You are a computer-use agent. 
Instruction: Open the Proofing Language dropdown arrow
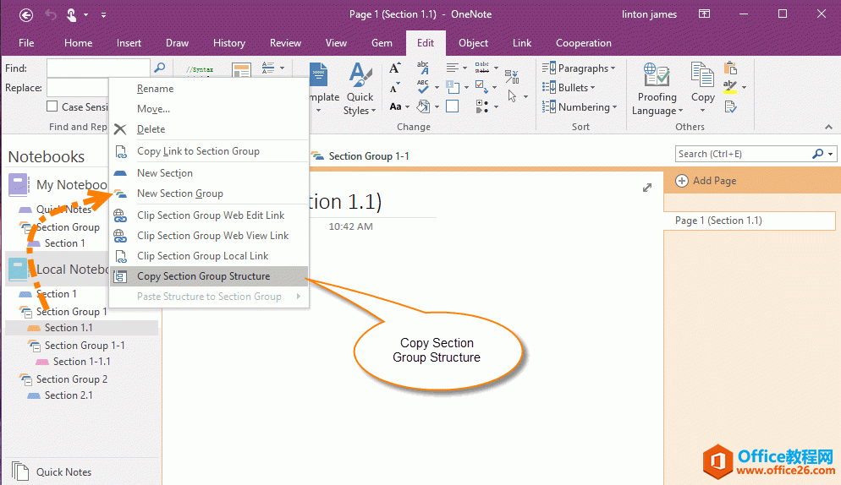(x=680, y=111)
